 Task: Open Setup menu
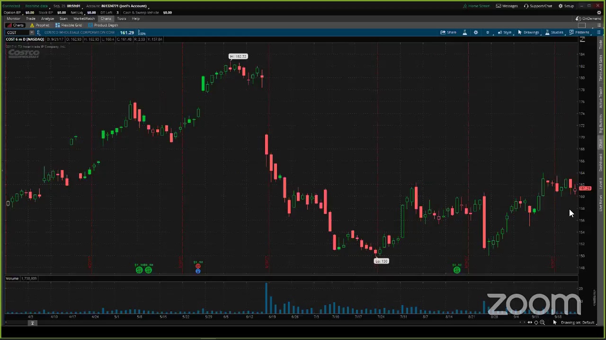566,6
